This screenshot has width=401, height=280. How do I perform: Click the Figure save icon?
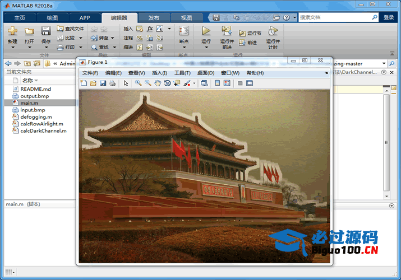[x=103, y=83]
